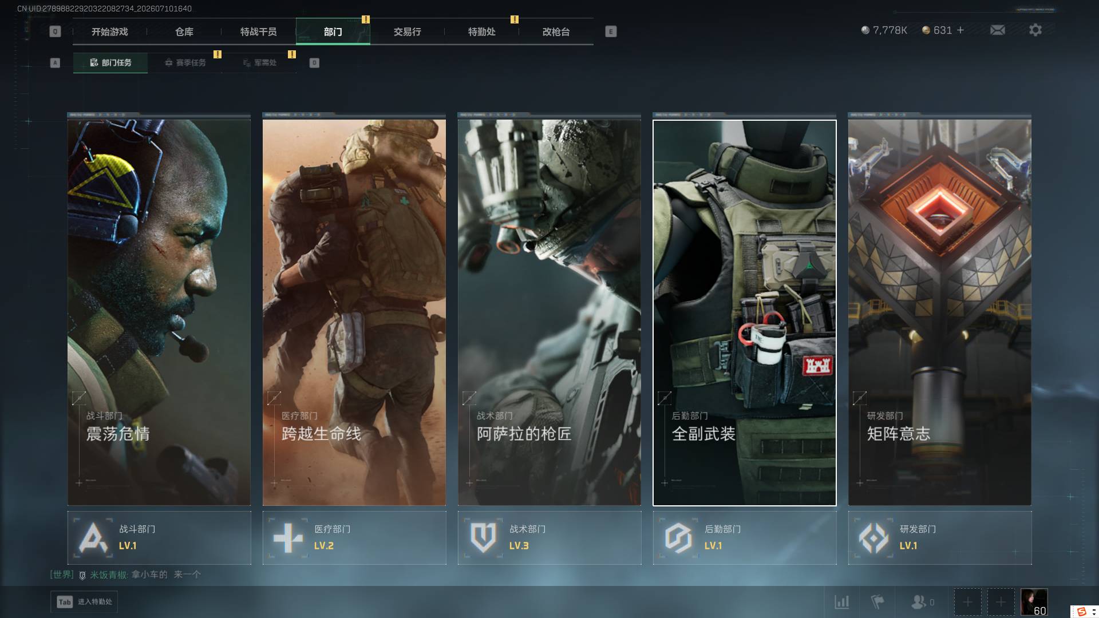1099x618 pixels.
Task: Switch to the 赛季任务 sub-tab
Action: (x=185, y=62)
